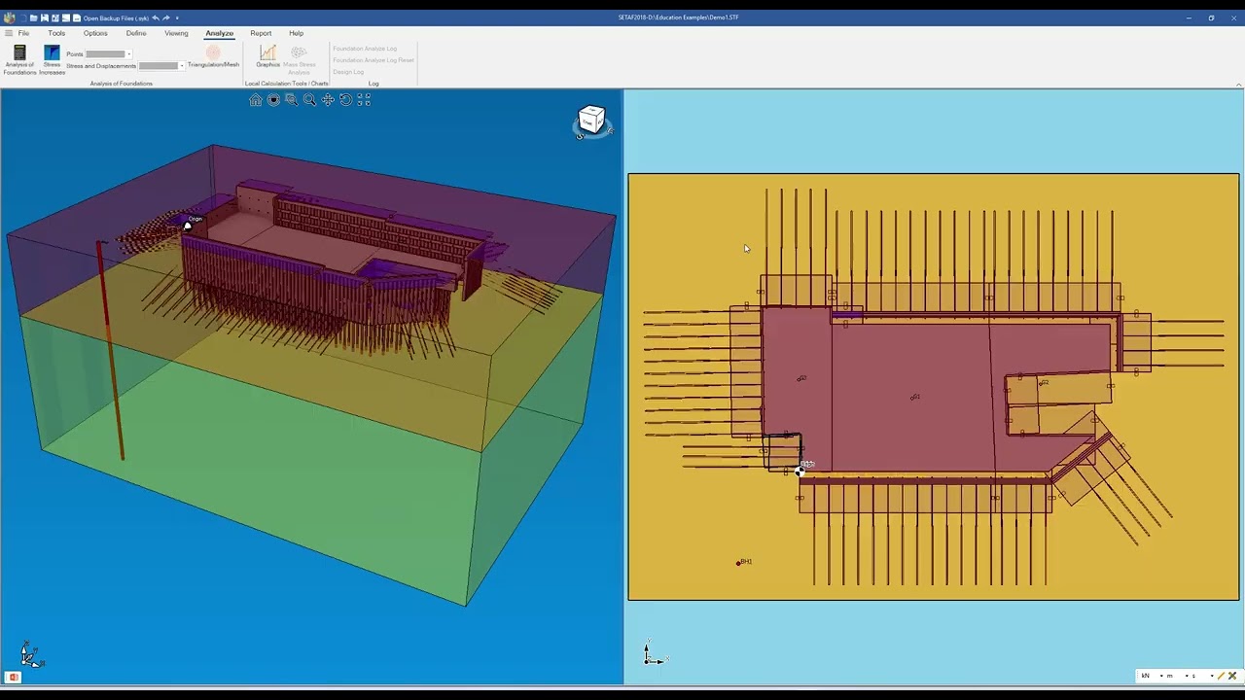The height and width of the screenshot is (700, 1245).
Task: Expand the quick access toolbar customize arrow
Action: pyautogui.click(x=177, y=17)
